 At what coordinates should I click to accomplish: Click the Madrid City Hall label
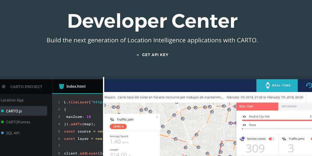(259, 117)
